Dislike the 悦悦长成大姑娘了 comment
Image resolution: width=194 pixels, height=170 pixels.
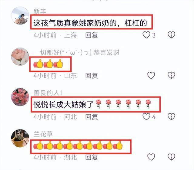[x=171, y=116]
